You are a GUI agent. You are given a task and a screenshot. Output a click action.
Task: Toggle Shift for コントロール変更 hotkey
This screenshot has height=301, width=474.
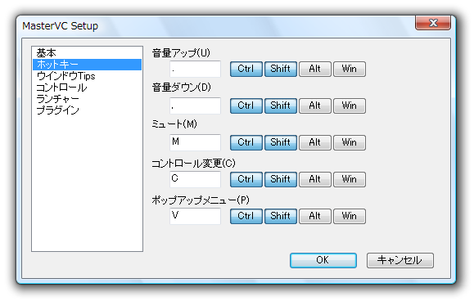[281, 179]
